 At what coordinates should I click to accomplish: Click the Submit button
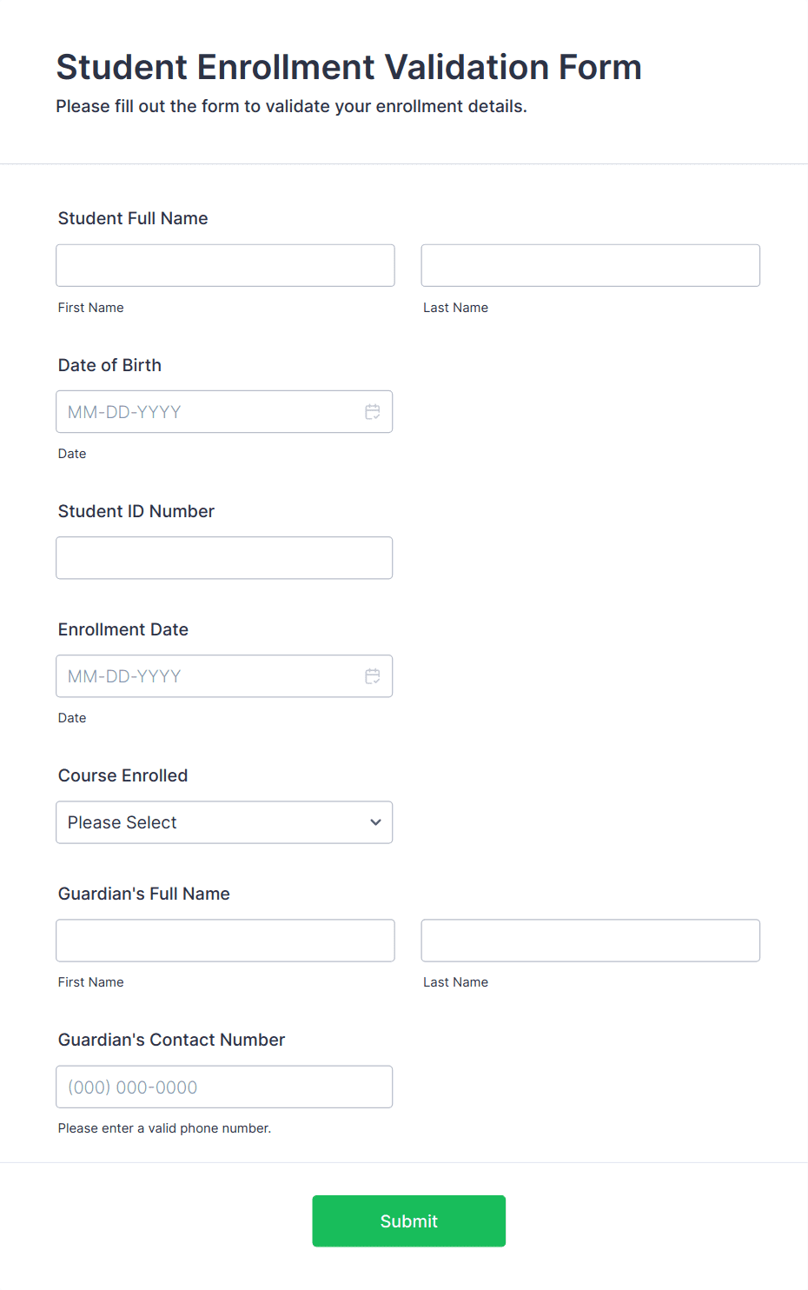click(408, 1220)
